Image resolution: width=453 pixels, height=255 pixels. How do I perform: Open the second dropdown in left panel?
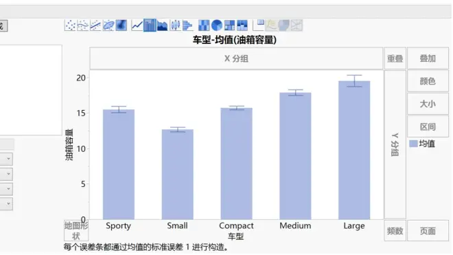6,174
